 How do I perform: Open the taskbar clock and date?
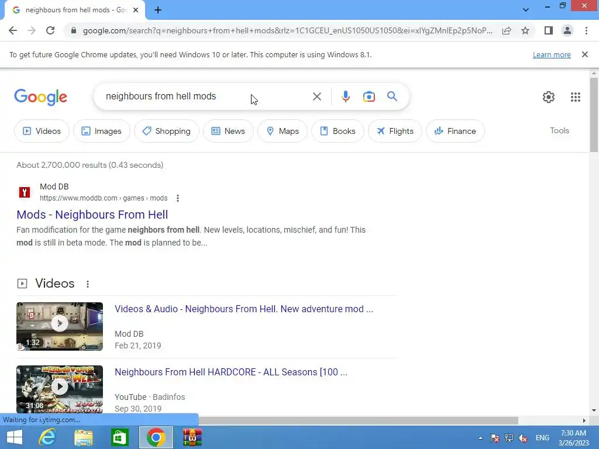[x=573, y=438]
